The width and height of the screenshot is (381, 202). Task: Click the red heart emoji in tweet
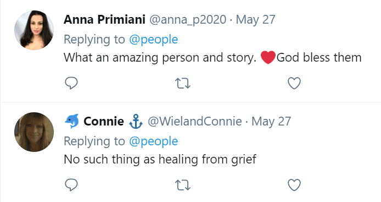(x=268, y=57)
